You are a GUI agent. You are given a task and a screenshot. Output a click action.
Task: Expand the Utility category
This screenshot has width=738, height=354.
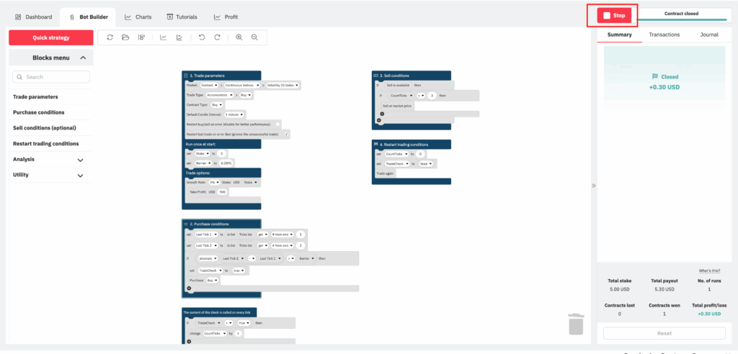(81, 176)
